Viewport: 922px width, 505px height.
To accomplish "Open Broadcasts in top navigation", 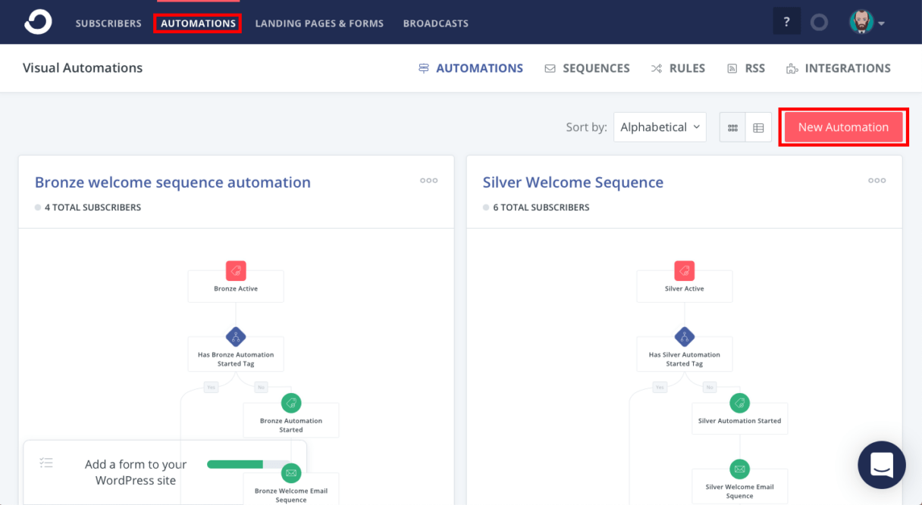I will [436, 23].
